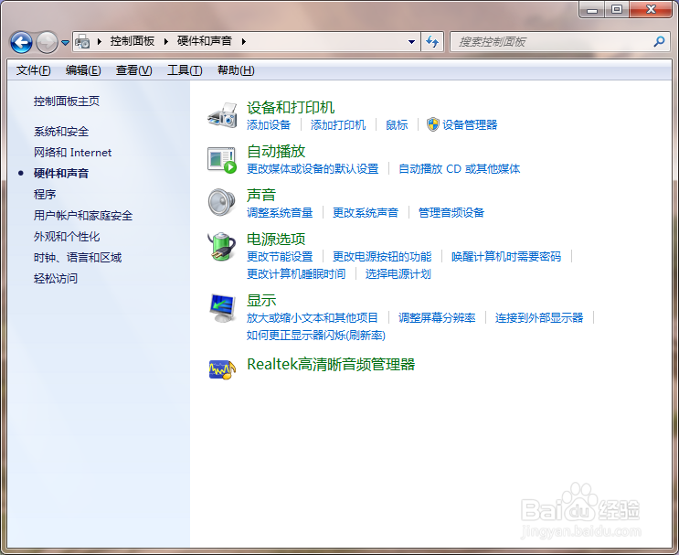The height and width of the screenshot is (555, 679).
Task: Click the Power Options battery icon
Action: 222,247
